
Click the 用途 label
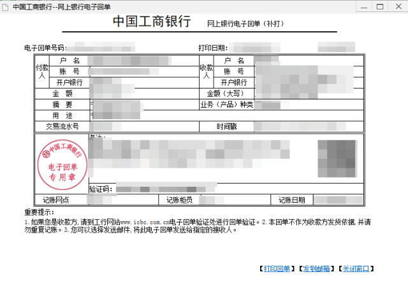[x=62, y=115]
